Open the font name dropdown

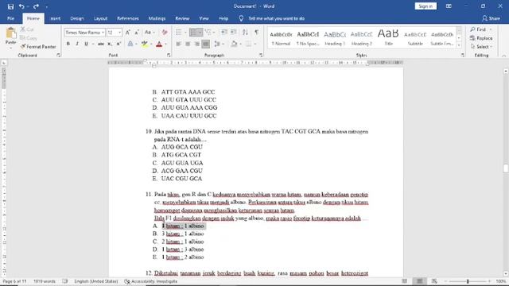103,33
